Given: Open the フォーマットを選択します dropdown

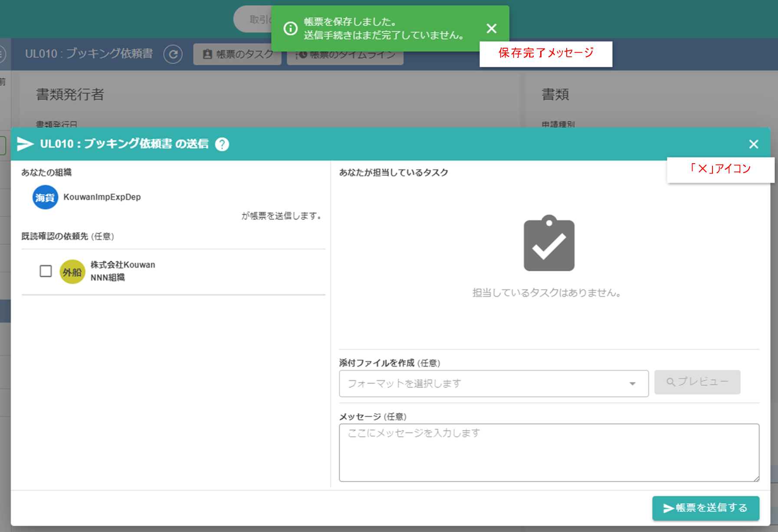Looking at the screenshot, I should pyautogui.click(x=493, y=384).
